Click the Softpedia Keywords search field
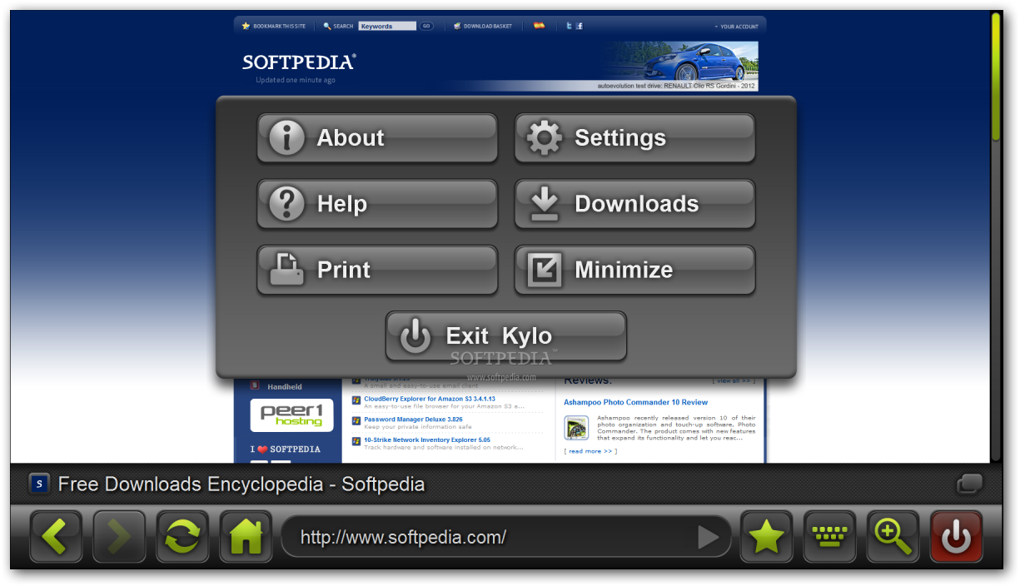The height and width of the screenshot is (586, 1020). 387,26
